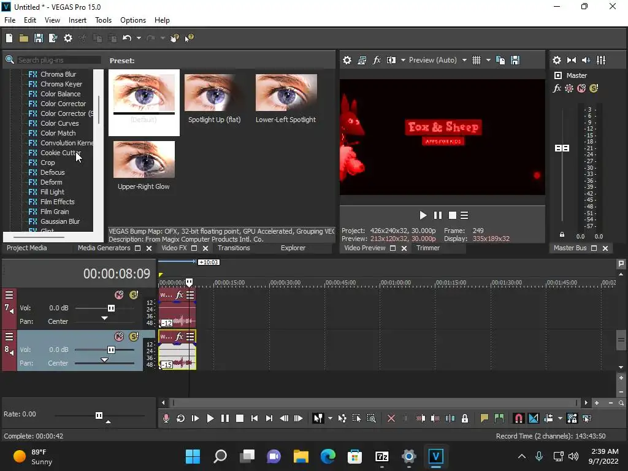Mute audio track 7
Screen dimensions: 628x471
(119, 295)
